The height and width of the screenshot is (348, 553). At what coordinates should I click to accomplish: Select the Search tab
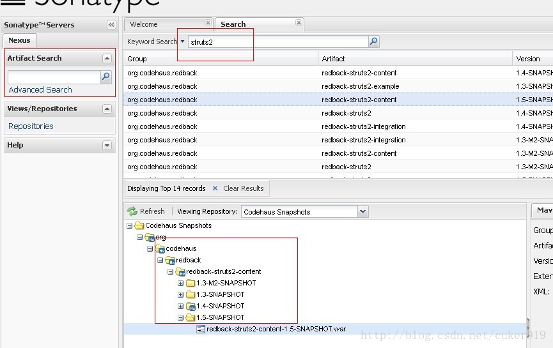pyautogui.click(x=259, y=24)
